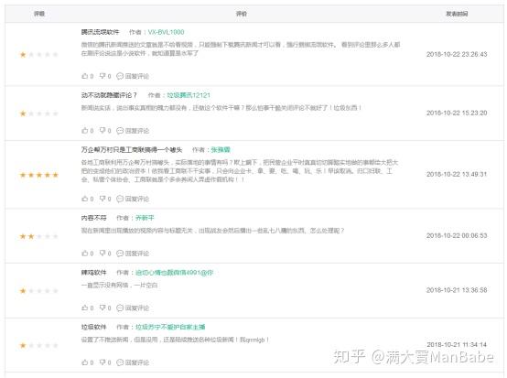
Task: Reply to the 内容不符 review
Action: coord(133,254)
